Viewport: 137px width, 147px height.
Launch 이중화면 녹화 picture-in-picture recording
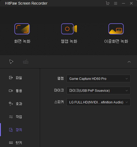(x=116, y=33)
